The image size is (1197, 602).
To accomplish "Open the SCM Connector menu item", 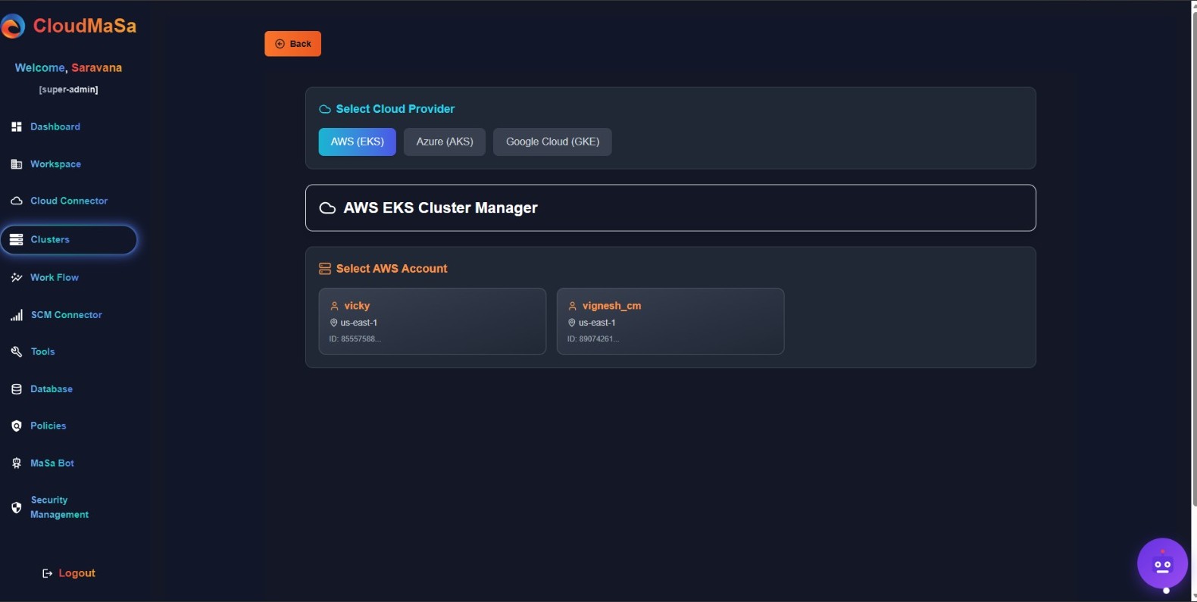I will (x=66, y=315).
